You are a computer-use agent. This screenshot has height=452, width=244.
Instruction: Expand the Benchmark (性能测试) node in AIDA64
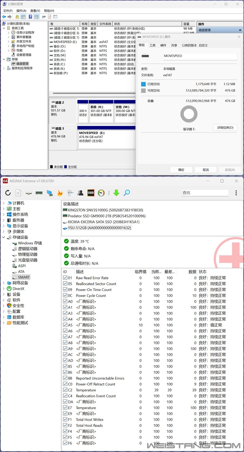(x=4, y=323)
